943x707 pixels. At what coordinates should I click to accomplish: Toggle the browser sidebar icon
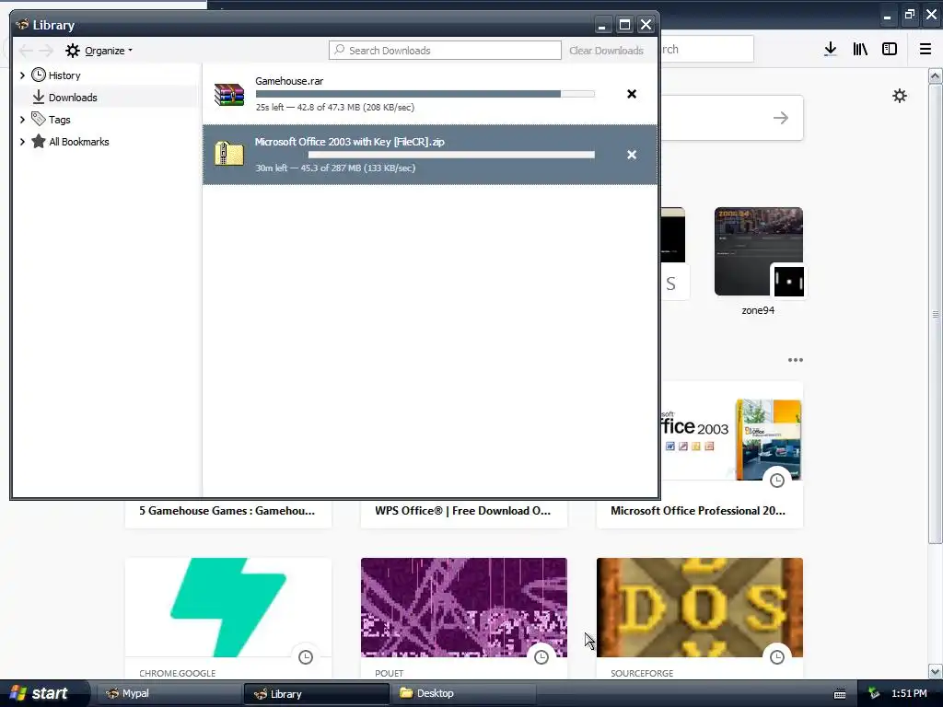point(890,50)
